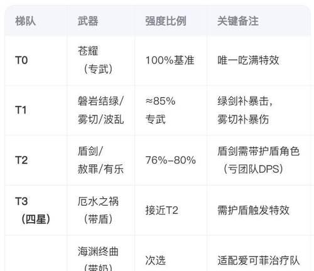Click the 76%-80% strength cell

click(x=170, y=160)
